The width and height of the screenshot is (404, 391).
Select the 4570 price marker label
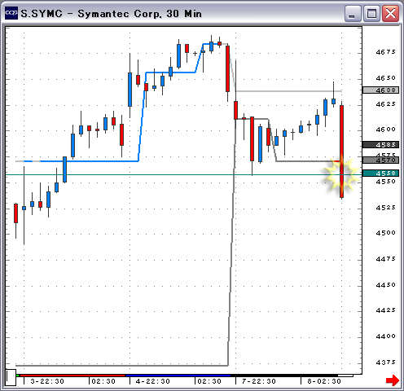coord(380,160)
